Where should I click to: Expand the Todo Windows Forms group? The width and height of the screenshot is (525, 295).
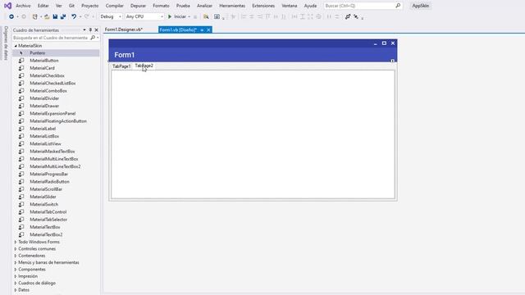point(16,242)
